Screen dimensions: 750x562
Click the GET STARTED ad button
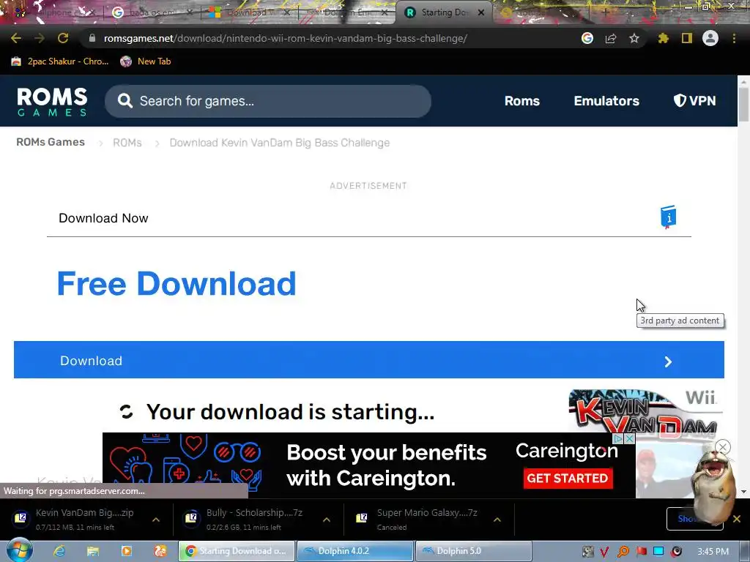pyautogui.click(x=568, y=479)
